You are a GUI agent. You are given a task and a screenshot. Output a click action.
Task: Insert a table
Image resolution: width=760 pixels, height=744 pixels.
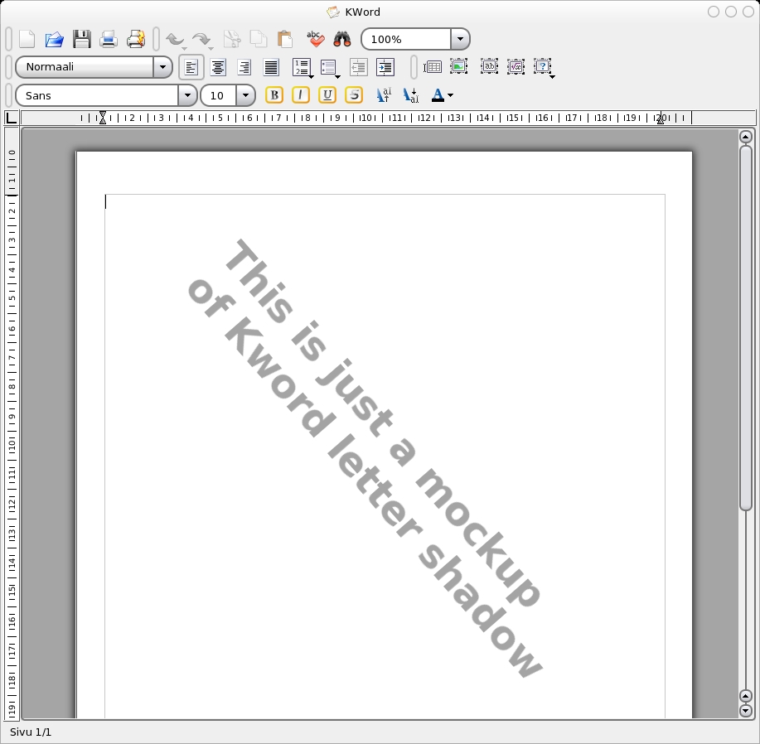point(433,67)
